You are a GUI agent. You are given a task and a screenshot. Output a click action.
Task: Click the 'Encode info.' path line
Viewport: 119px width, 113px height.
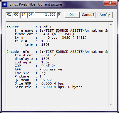tap(57, 52)
